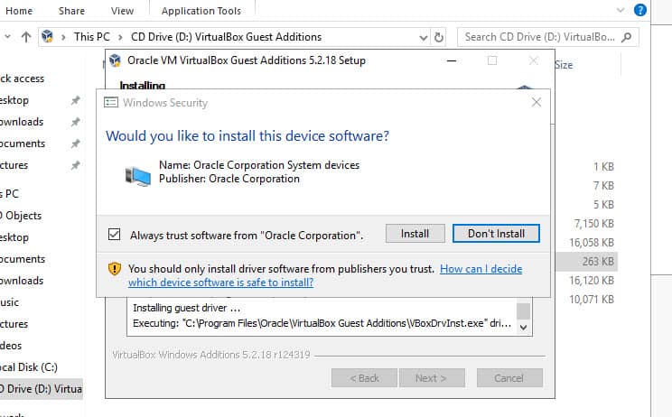Click 'CD Drive (D:) VirtualBox Guest Additions' breadcrumb
The image size is (672, 417).
(x=226, y=37)
